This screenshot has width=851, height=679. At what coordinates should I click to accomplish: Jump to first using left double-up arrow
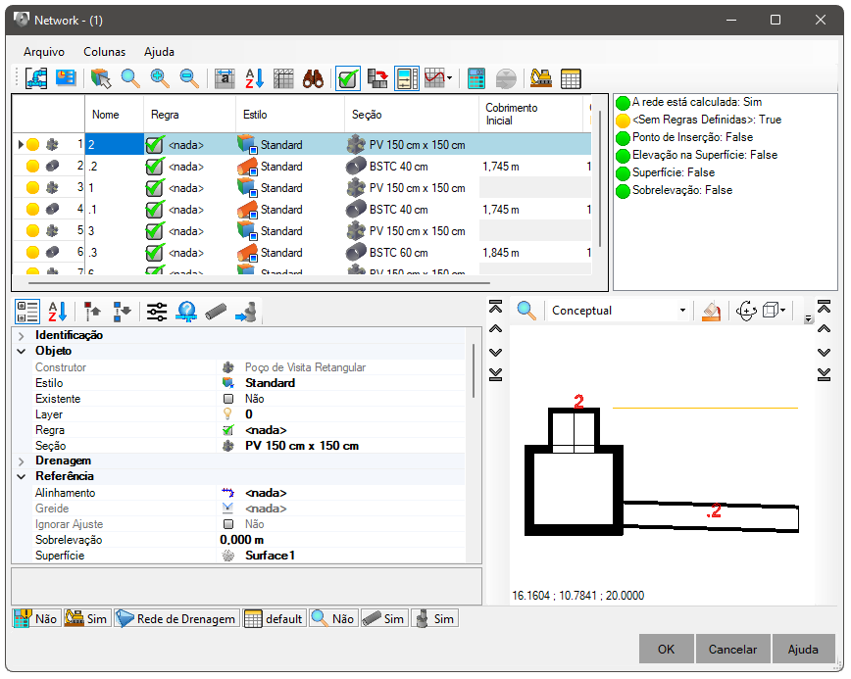pyautogui.click(x=495, y=308)
